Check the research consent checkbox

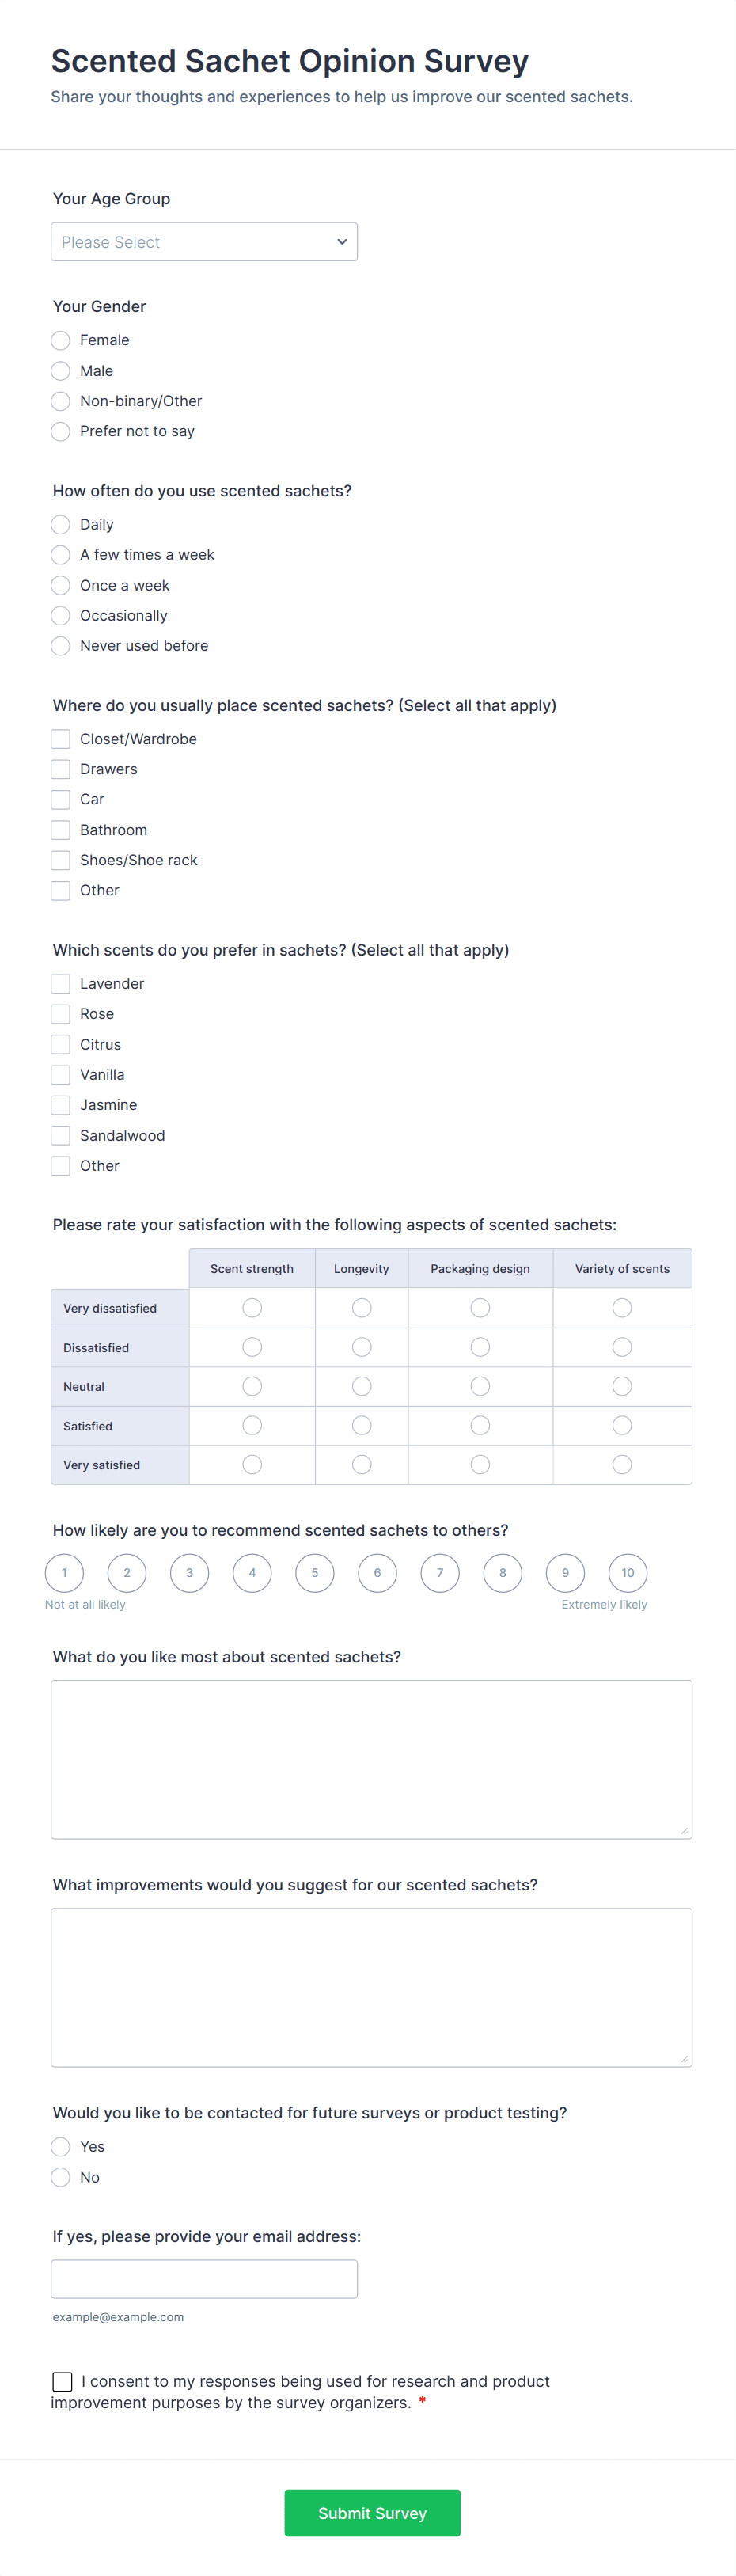click(x=62, y=2381)
